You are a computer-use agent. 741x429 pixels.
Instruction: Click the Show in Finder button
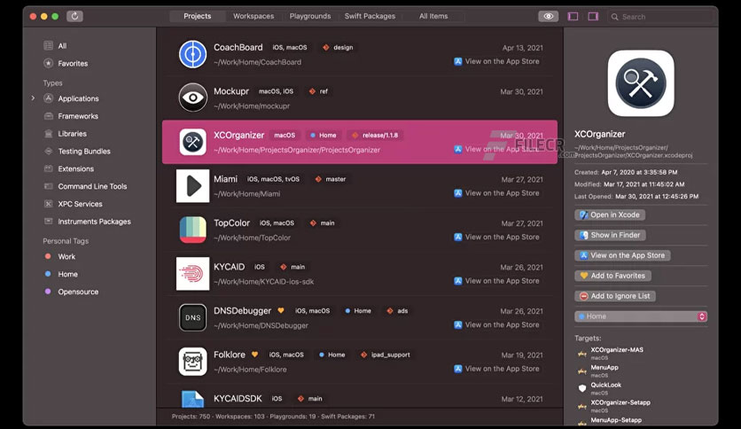pyautogui.click(x=610, y=235)
